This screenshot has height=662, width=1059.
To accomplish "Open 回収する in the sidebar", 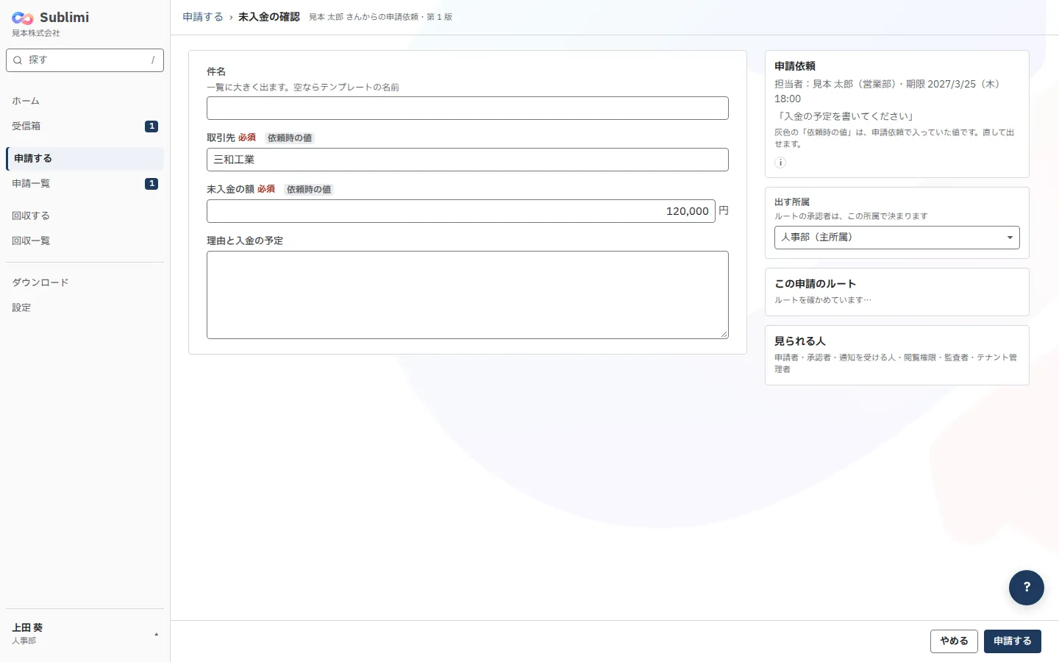I will coord(85,216).
